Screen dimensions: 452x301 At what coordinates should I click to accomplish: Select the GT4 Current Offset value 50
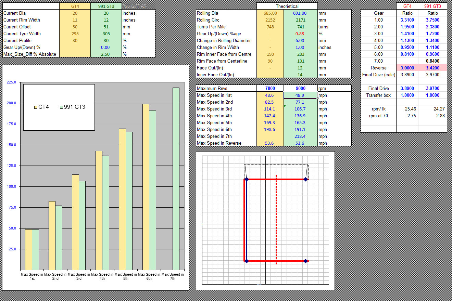coord(75,27)
